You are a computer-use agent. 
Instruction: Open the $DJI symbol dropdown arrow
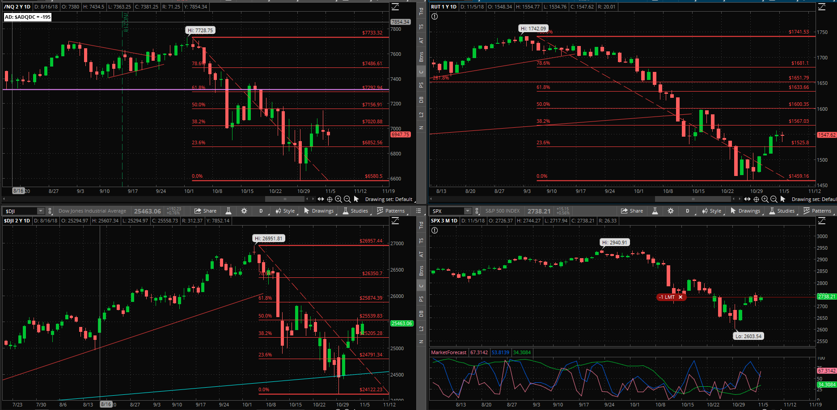pos(40,211)
